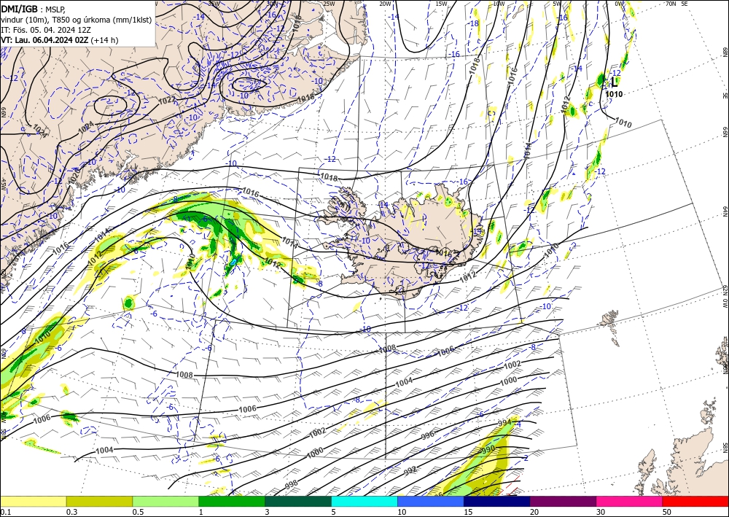Click the dark green 3 mm legend swatch
Viewport: 729px width, 517px height.
tap(298, 501)
